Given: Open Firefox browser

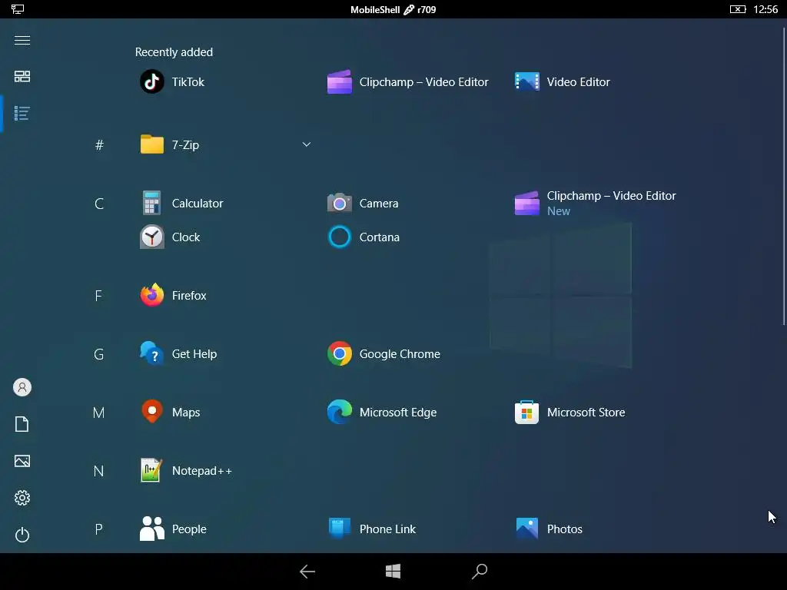Looking at the screenshot, I should [x=173, y=296].
